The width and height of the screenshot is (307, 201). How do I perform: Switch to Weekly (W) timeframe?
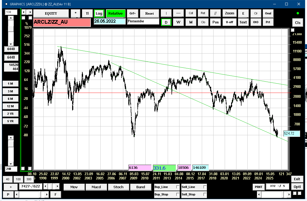pyautogui.click(x=178, y=22)
